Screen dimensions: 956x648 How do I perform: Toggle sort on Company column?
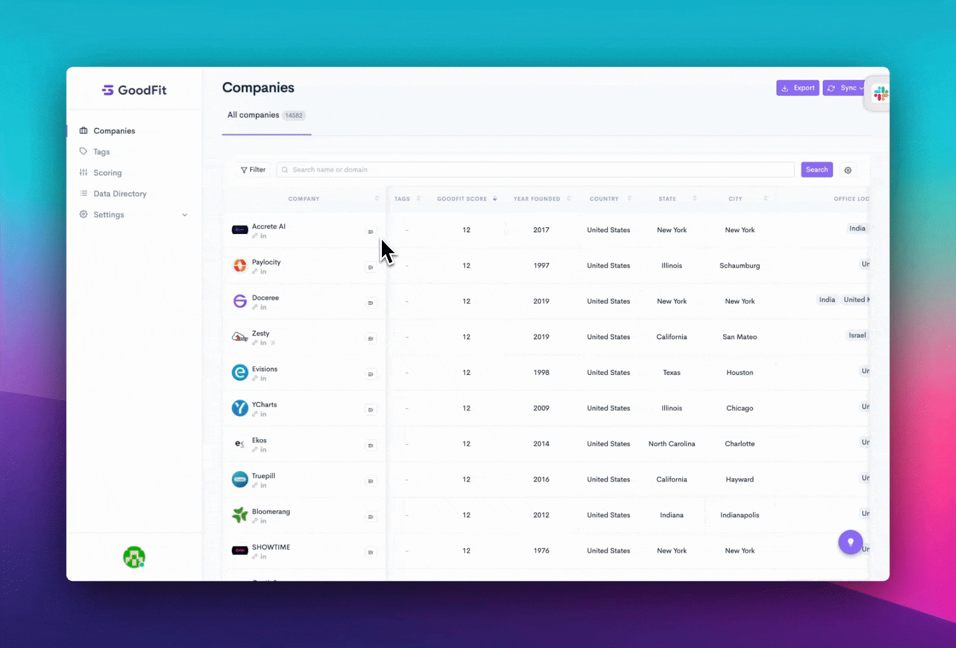click(377, 199)
